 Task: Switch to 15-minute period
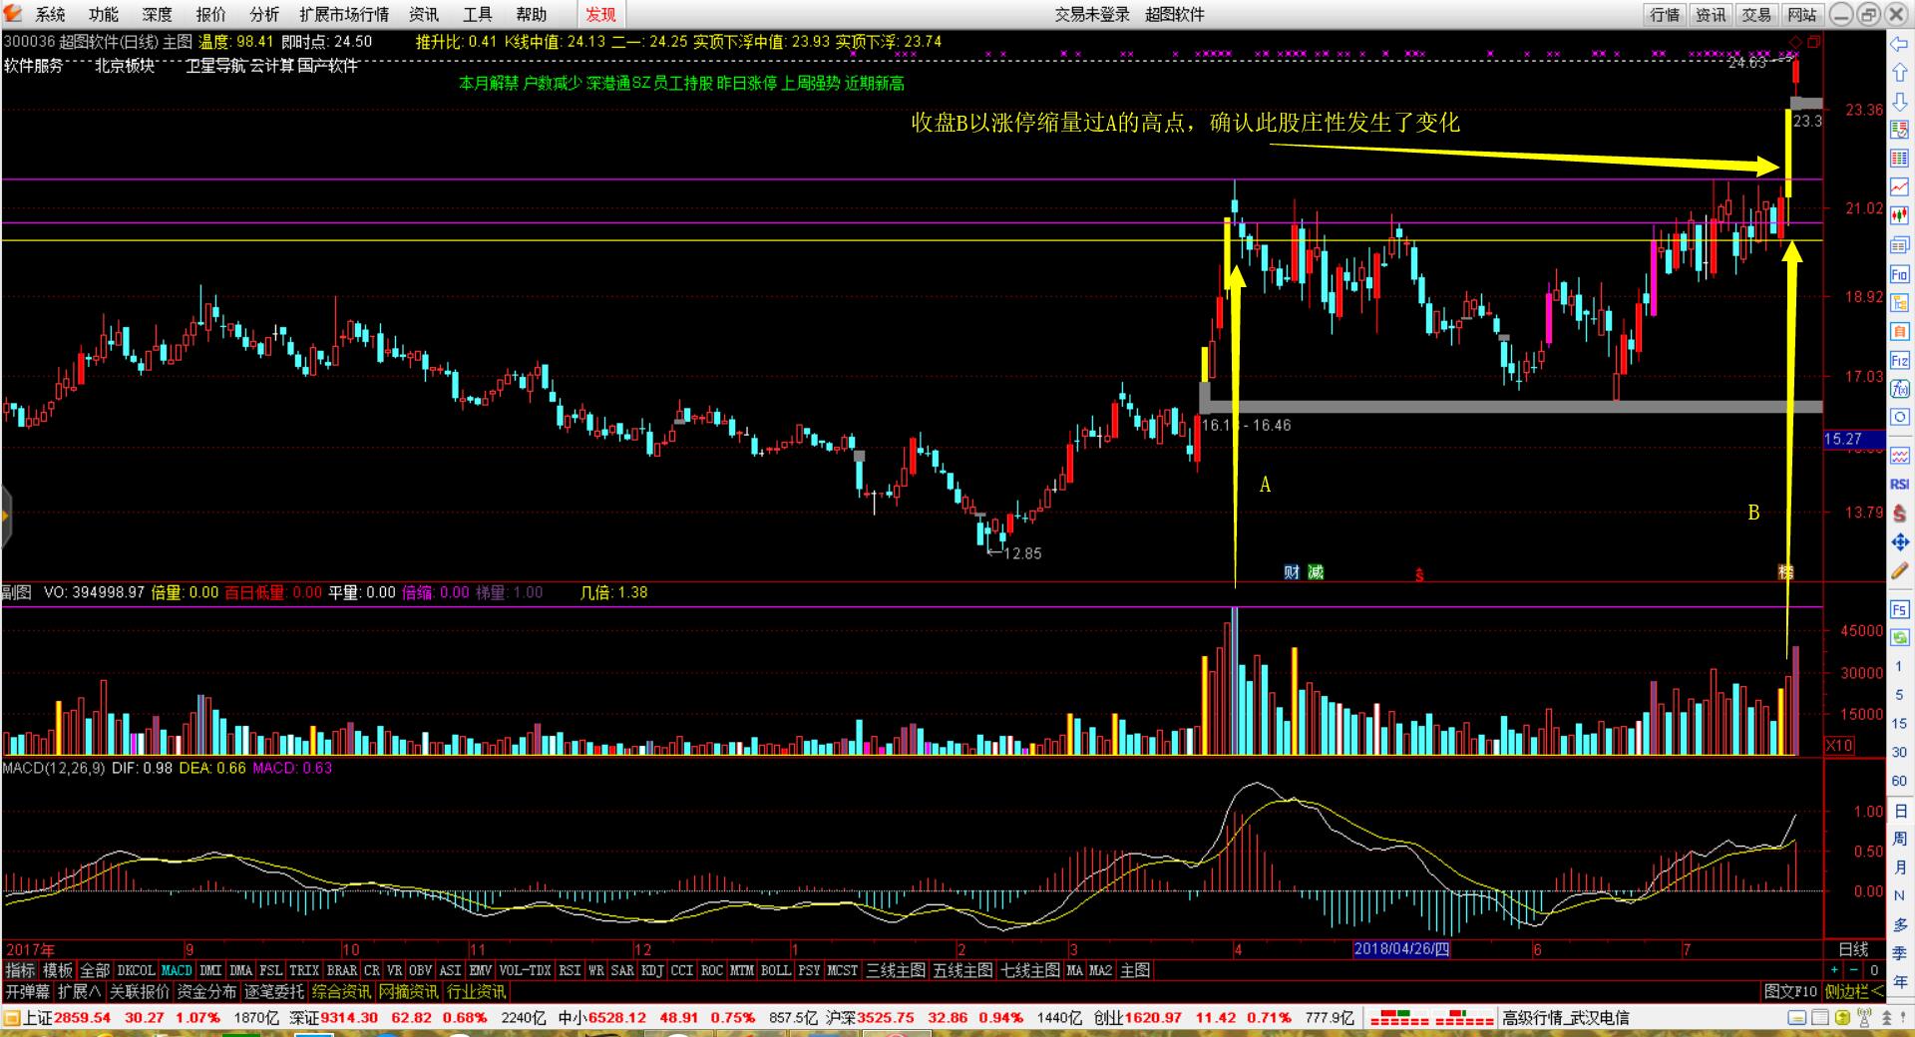1899,724
